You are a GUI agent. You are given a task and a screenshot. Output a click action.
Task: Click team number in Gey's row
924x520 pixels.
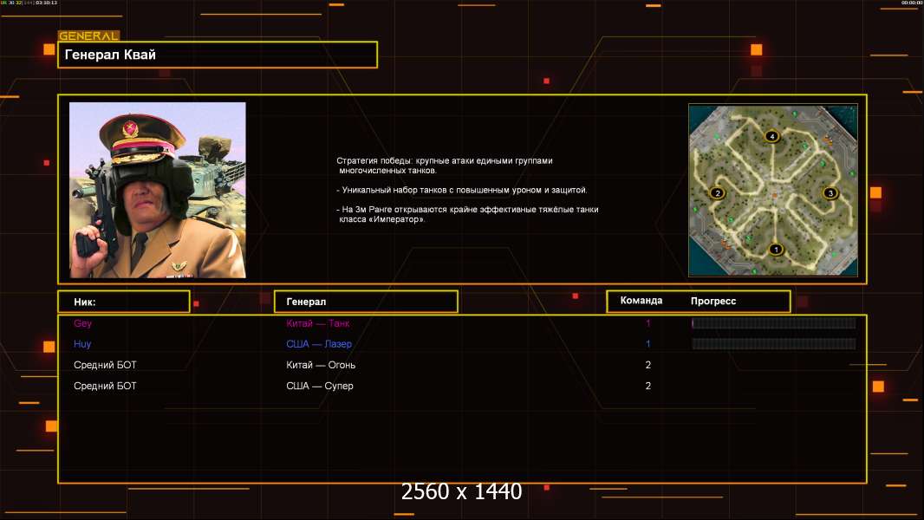(x=648, y=323)
